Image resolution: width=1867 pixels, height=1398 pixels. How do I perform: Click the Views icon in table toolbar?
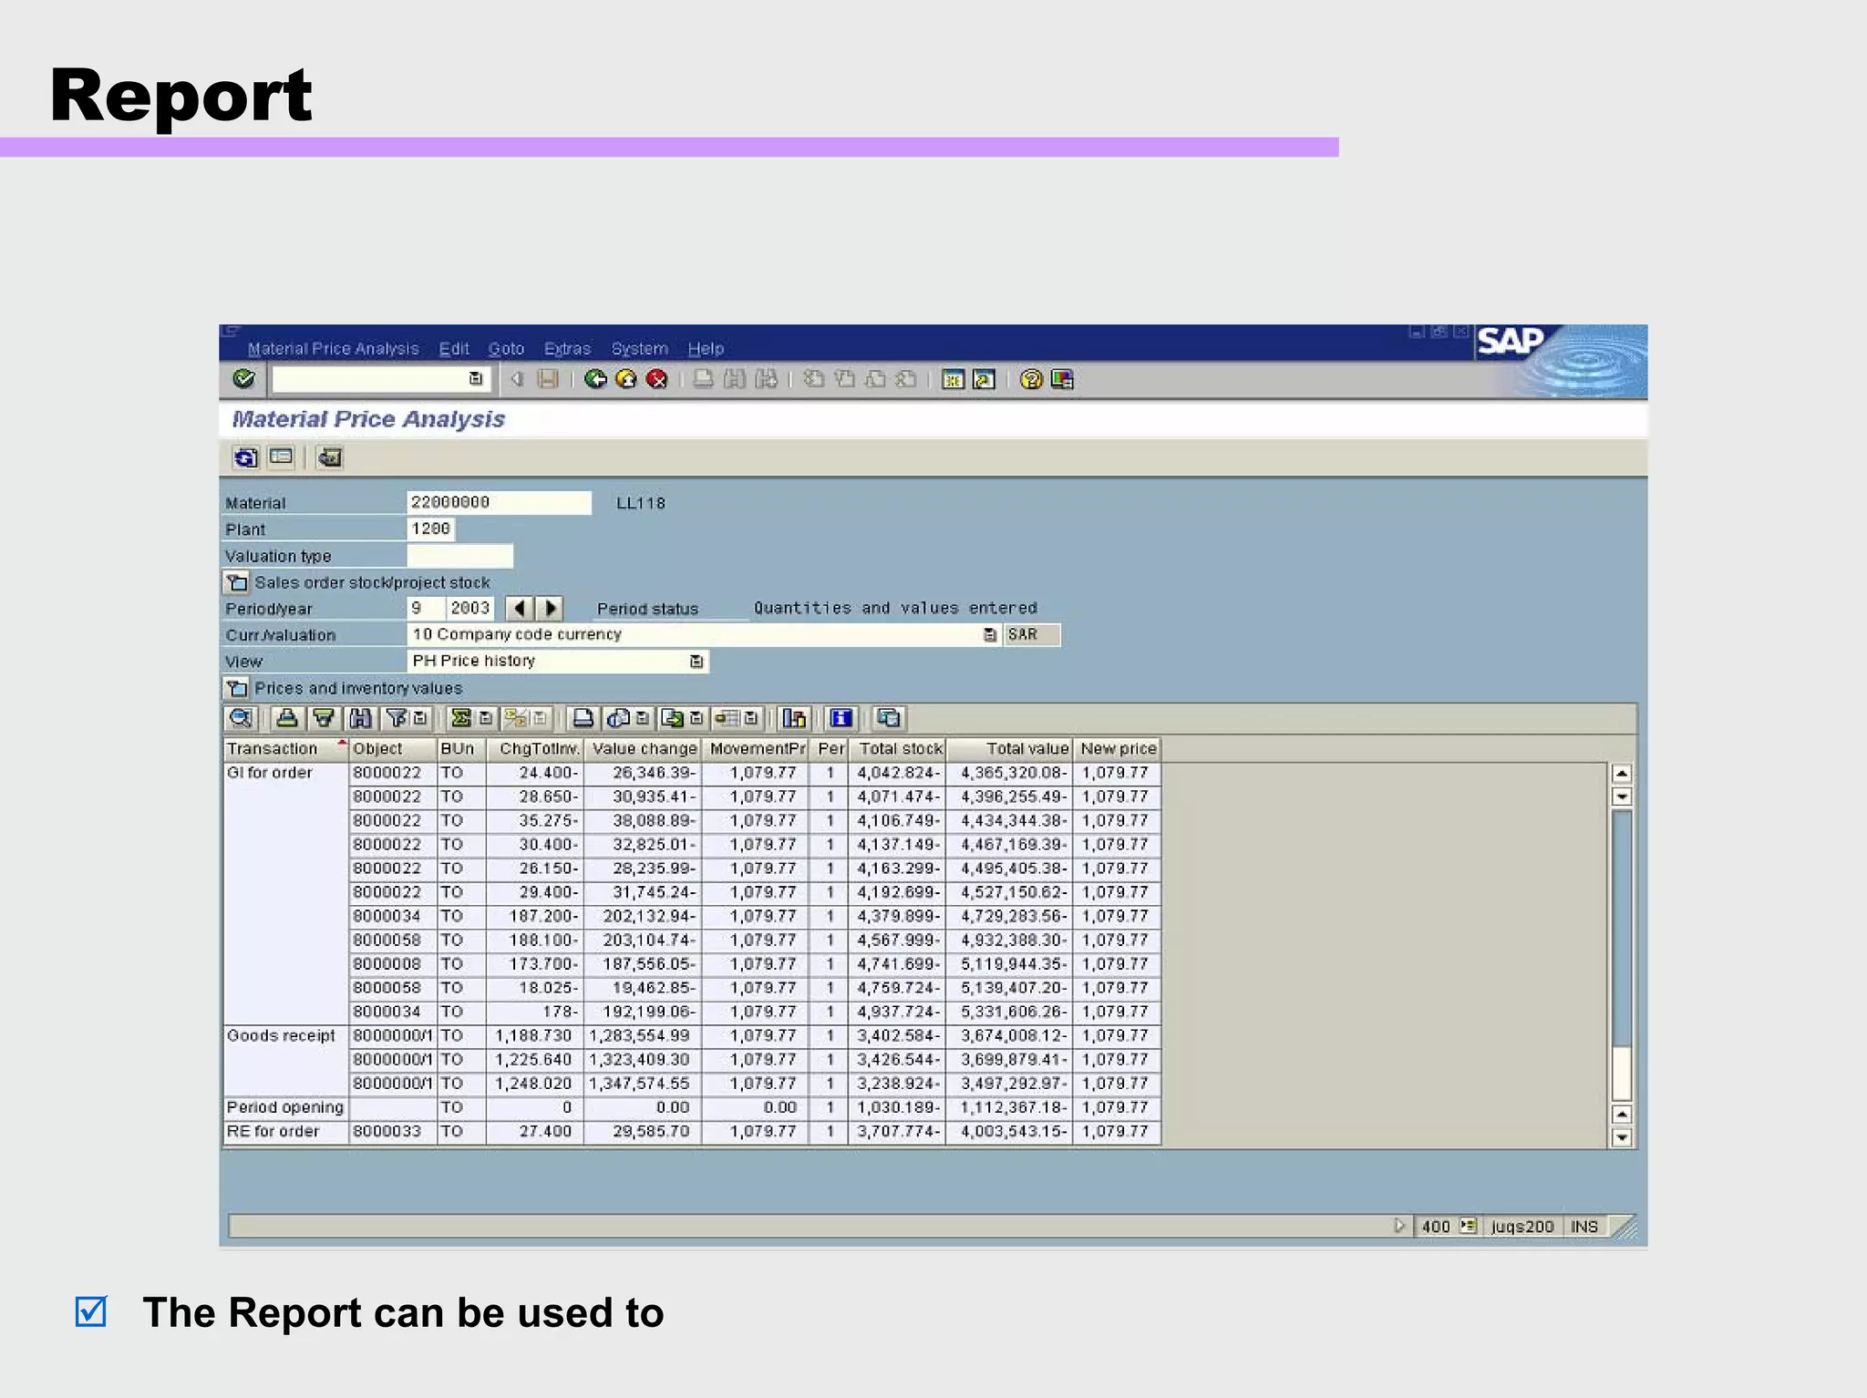[618, 718]
